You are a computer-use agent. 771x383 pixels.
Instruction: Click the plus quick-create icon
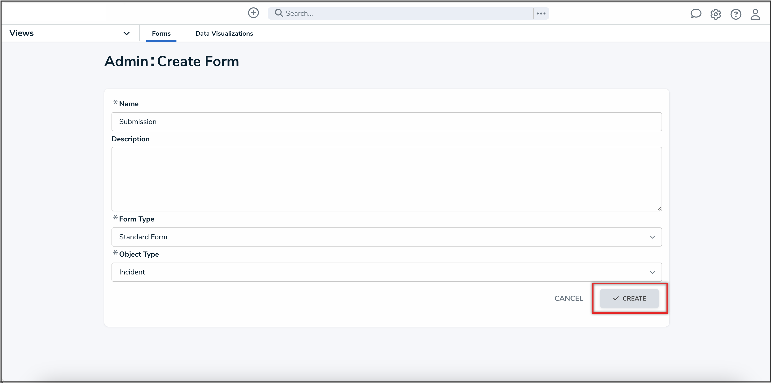pyautogui.click(x=253, y=13)
